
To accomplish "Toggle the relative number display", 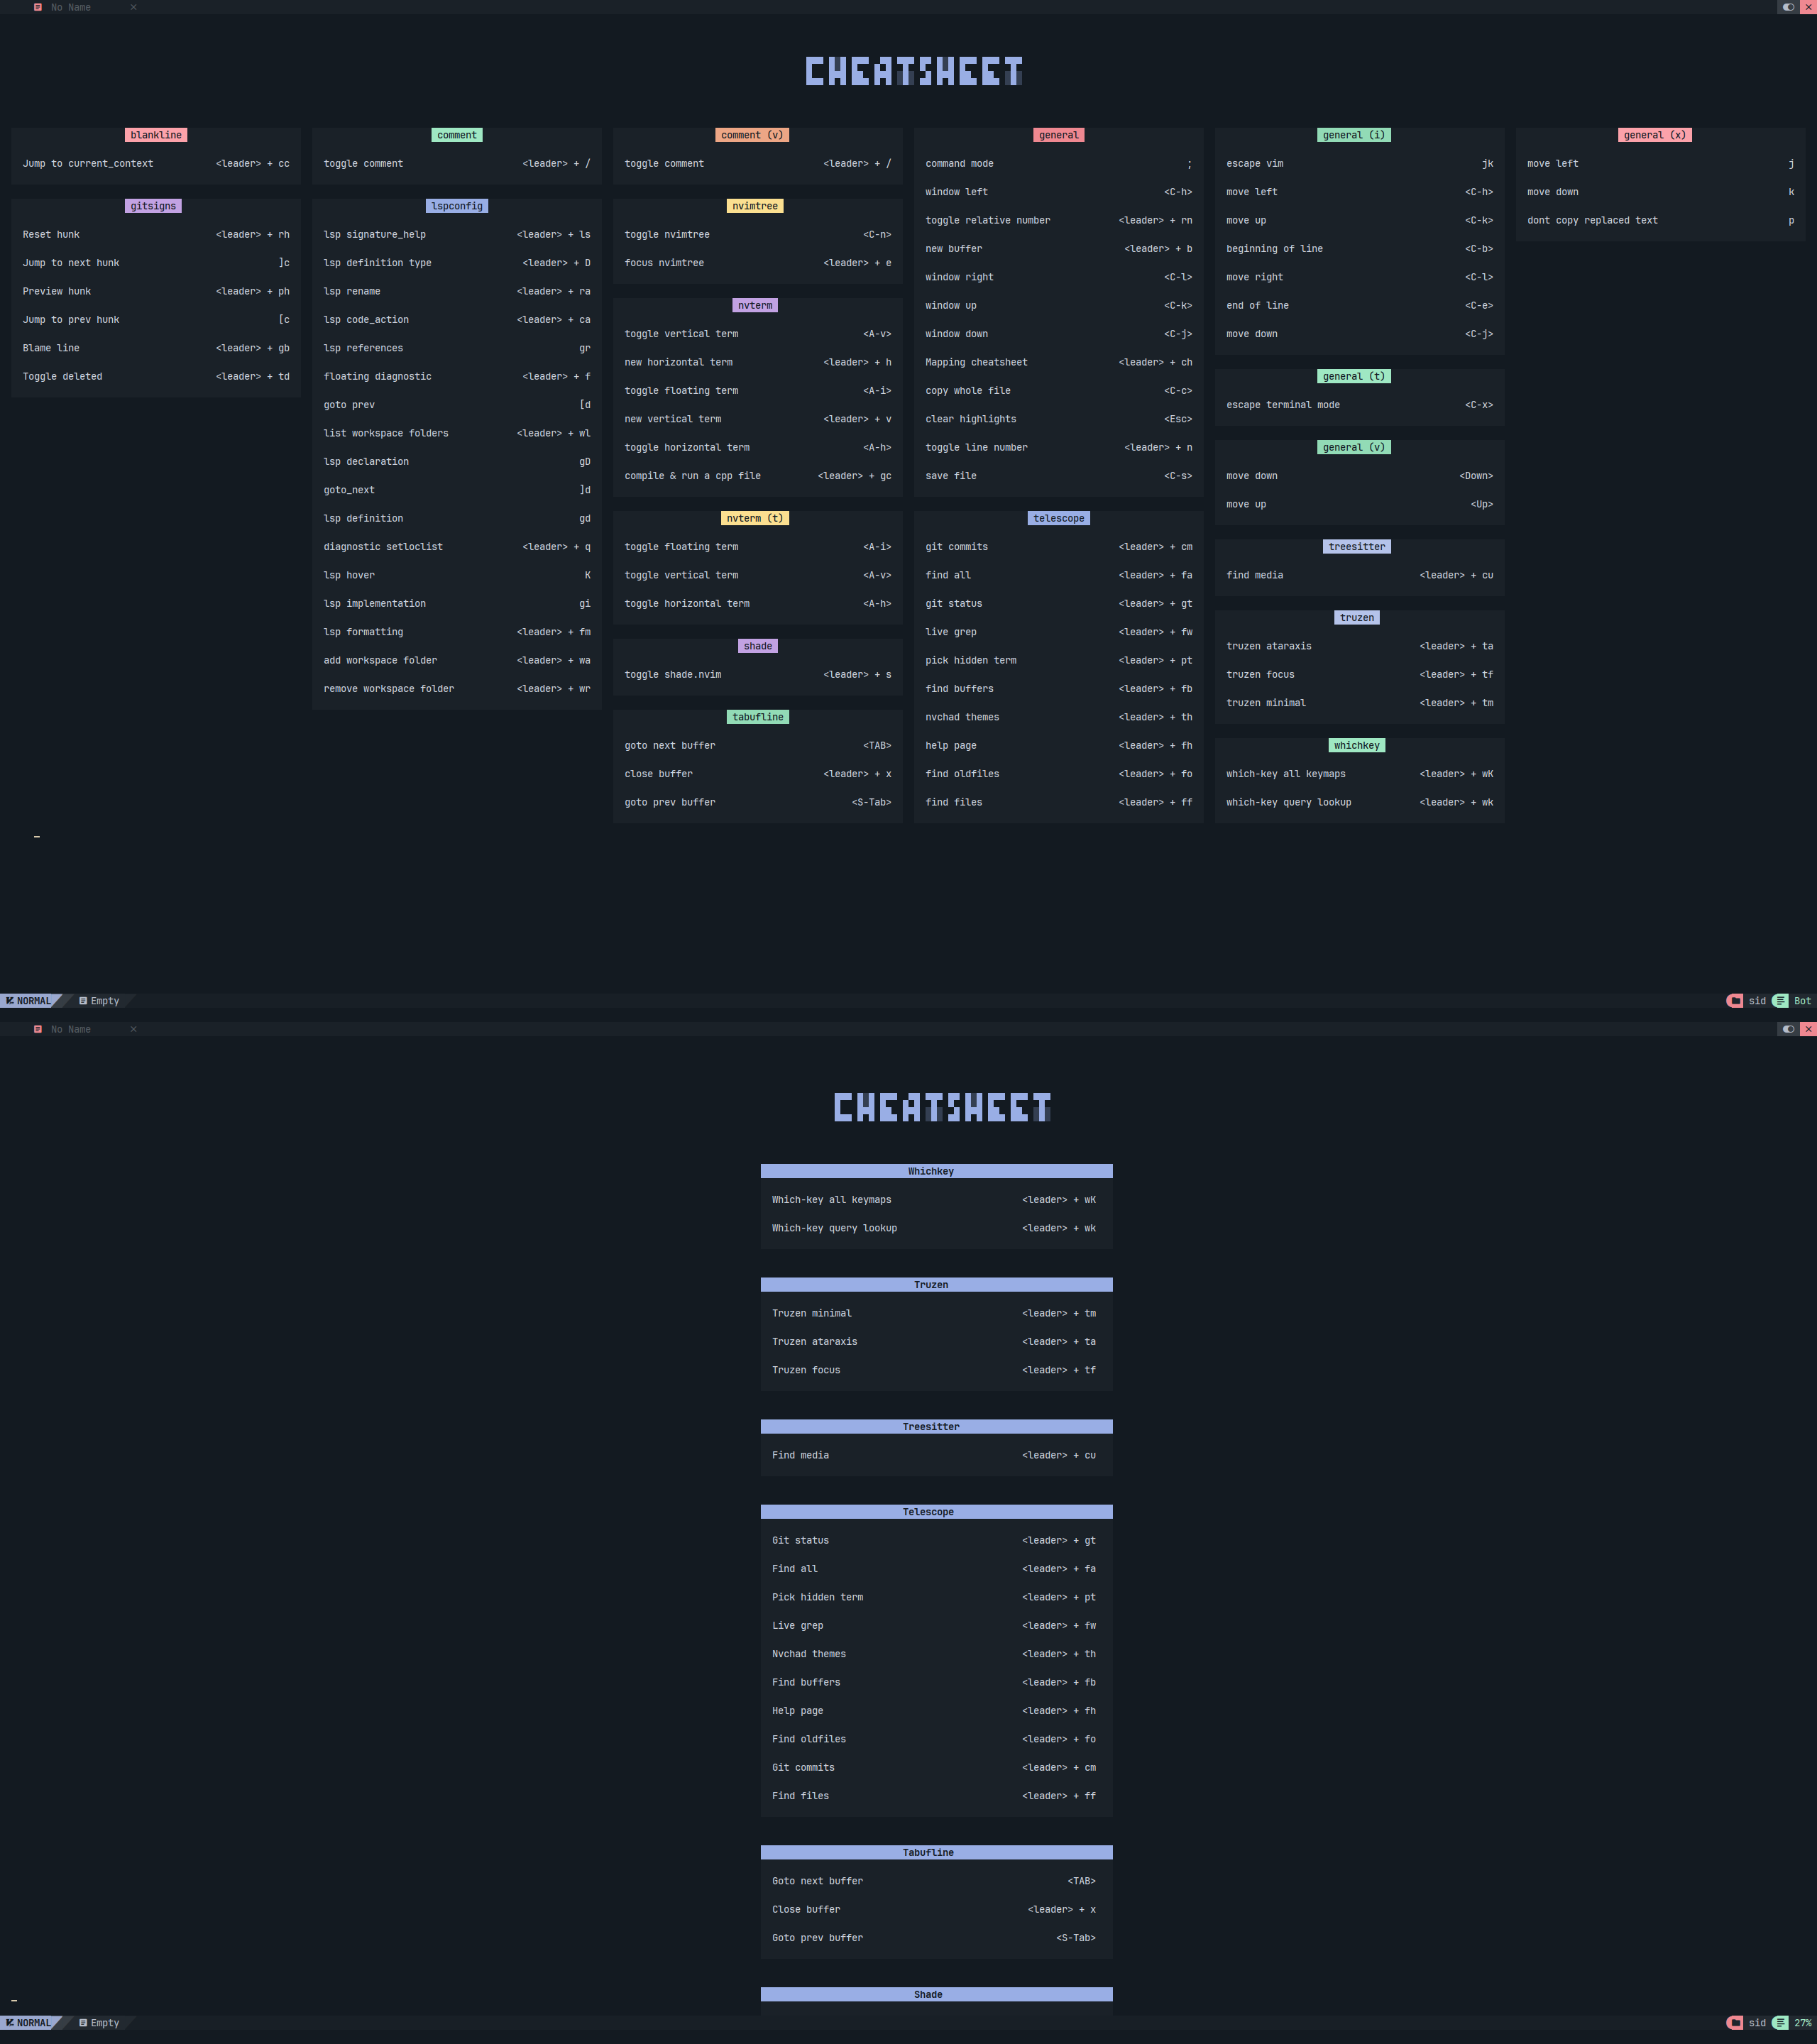I will pyautogui.click(x=1054, y=219).
